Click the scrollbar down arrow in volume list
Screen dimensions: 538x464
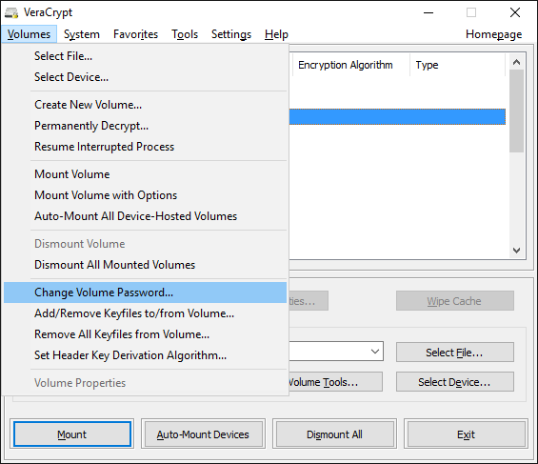pyautogui.click(x=516, y=251)
